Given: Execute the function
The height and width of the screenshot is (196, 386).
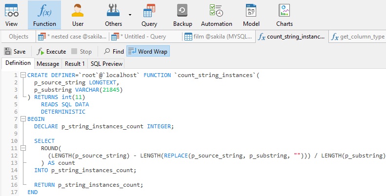Looking at the screenshot, I should click(51, 51).
